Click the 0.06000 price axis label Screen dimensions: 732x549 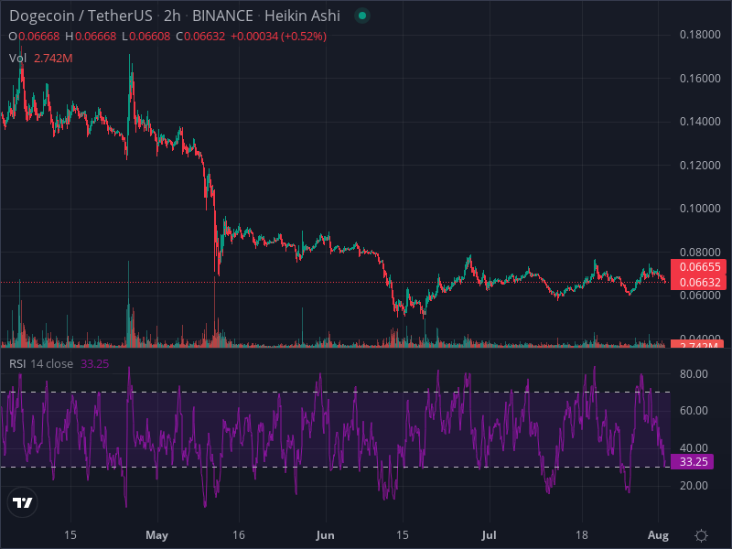click(700, 295)
